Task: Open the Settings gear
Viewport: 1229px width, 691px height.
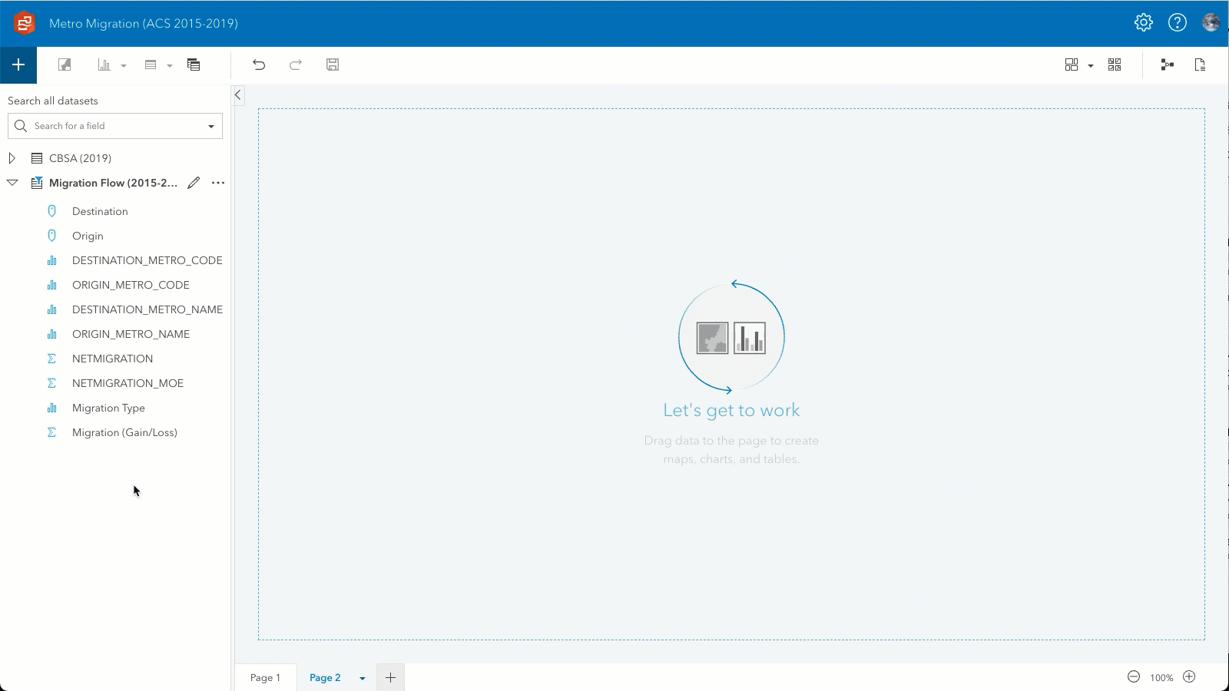Action: click(x=1143, y=22)
